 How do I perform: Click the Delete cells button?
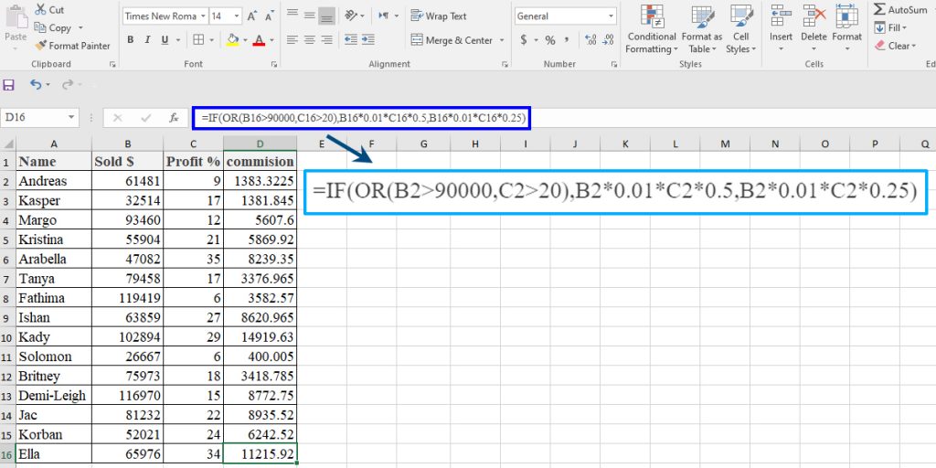[814, 28]
